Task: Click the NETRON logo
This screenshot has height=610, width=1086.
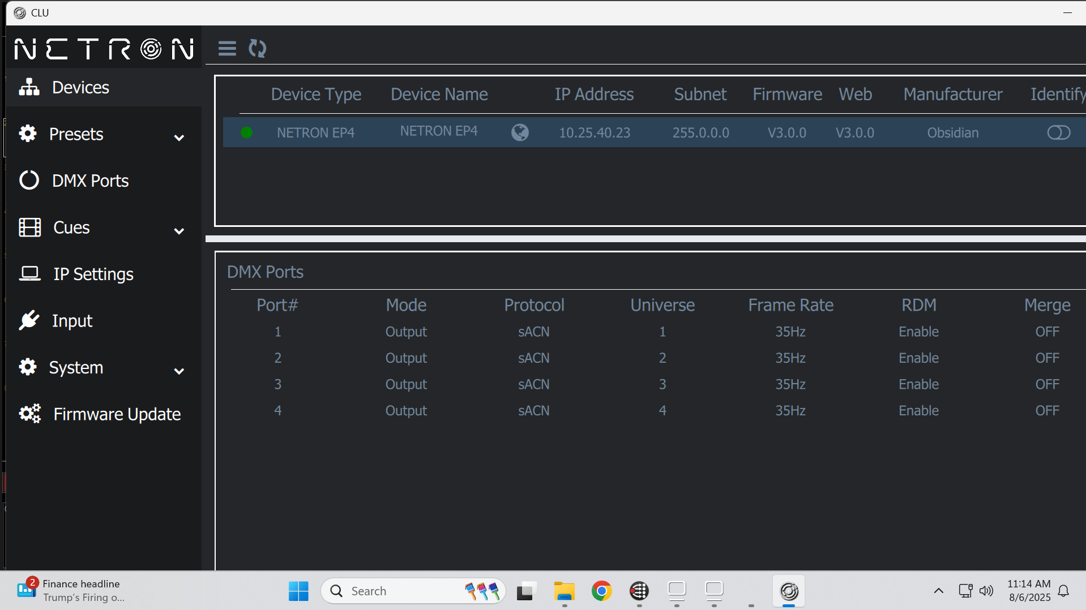Action: tap(104, 49)
